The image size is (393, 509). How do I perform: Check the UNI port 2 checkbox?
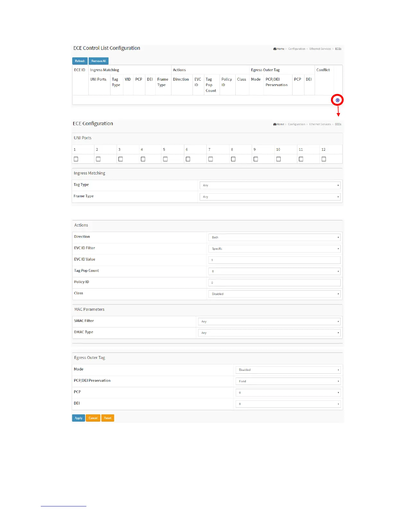(x=98, y=159)
